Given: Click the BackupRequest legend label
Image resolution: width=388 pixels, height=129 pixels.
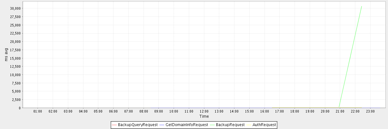Looking at the screenshot, I should pos(230,124).
